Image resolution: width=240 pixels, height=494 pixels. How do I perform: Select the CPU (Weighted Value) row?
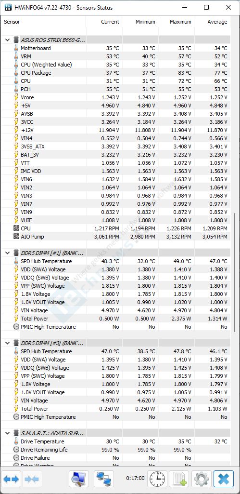tap(116, 65)
